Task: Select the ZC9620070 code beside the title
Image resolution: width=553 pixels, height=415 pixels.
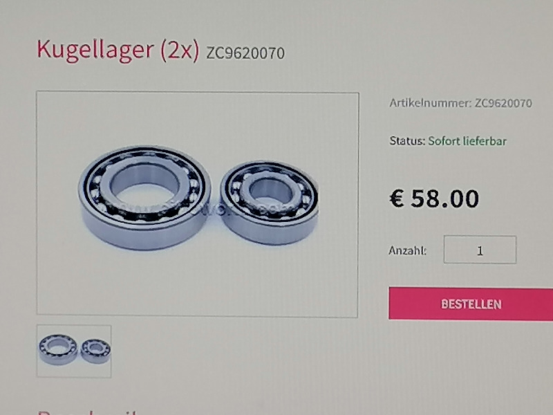Action: click(x=245, y=54)
